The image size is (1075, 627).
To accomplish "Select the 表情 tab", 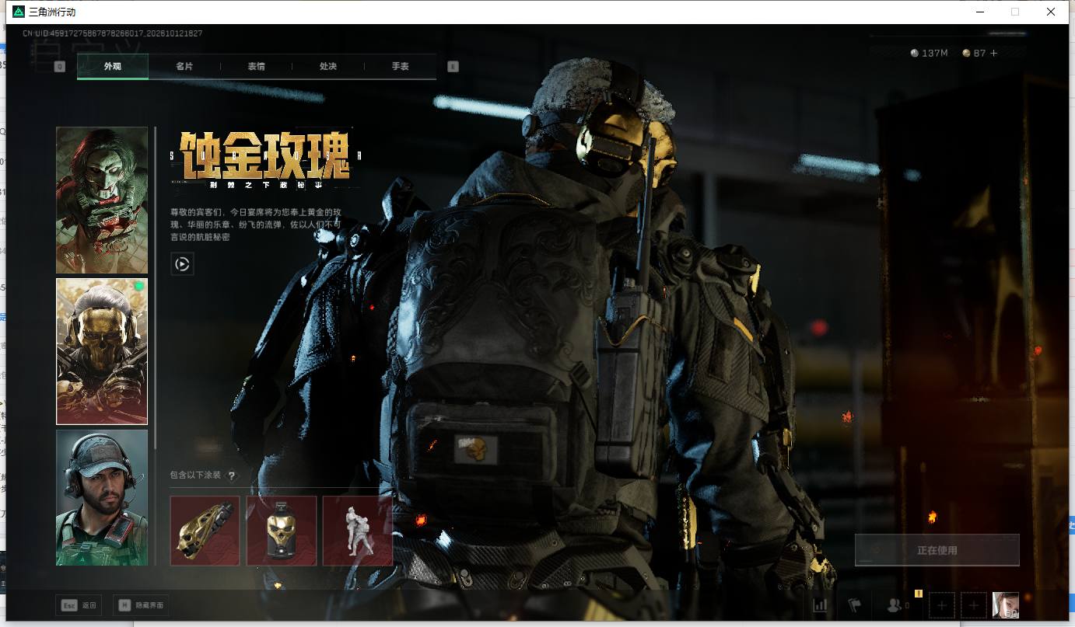I will pos(256,67).
